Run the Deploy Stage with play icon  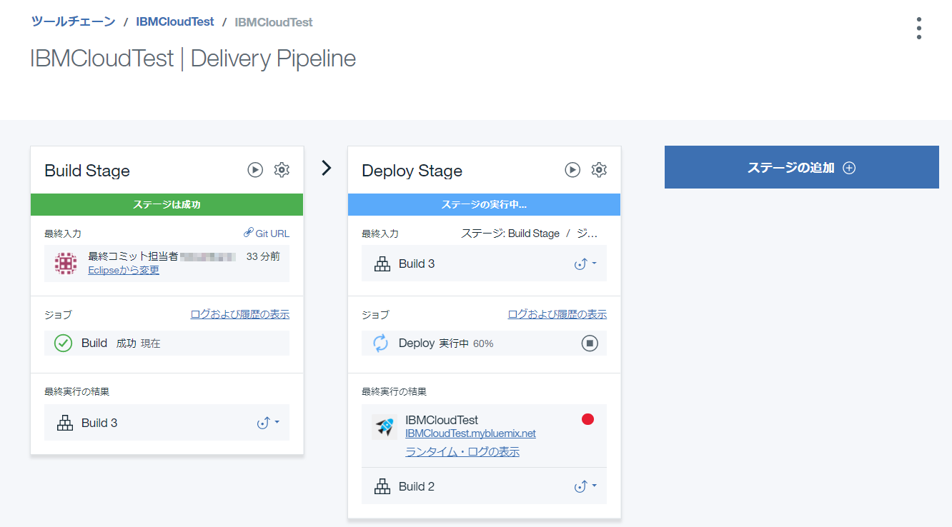(572, 170)
